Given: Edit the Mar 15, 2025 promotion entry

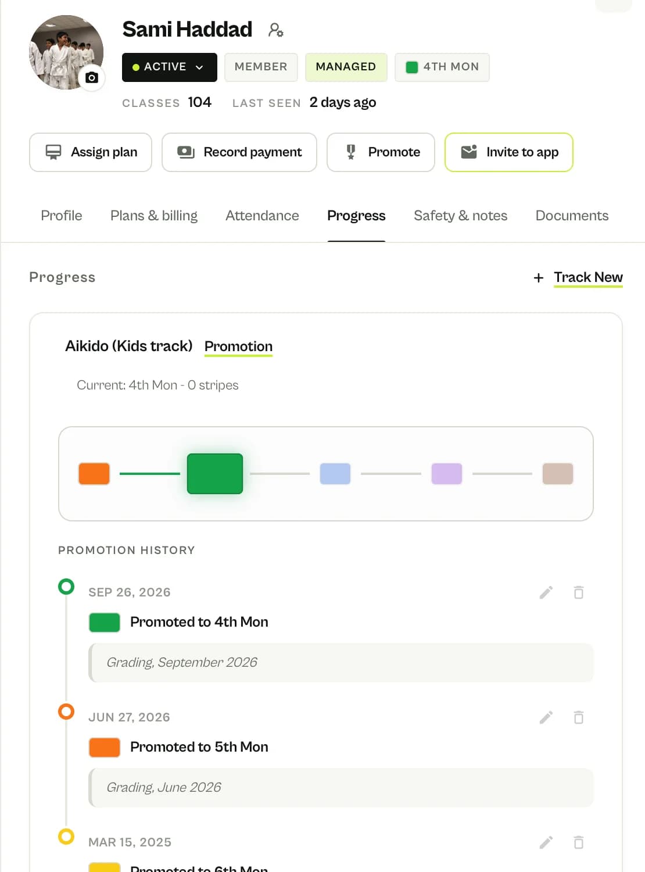Looking at the screenshot, I should click(546, 842).
